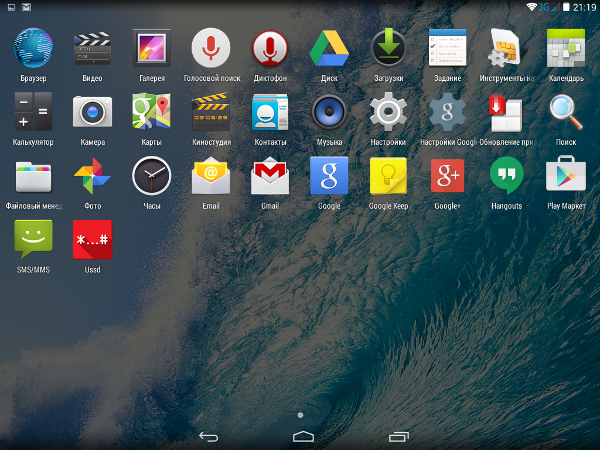600x450 pixels.
Task: Tap the clock in status bar
Action: point(584,7)
